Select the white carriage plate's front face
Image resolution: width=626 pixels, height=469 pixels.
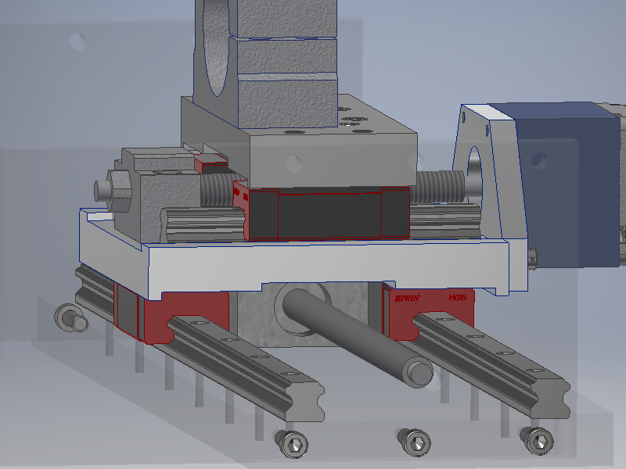point(328,269)
